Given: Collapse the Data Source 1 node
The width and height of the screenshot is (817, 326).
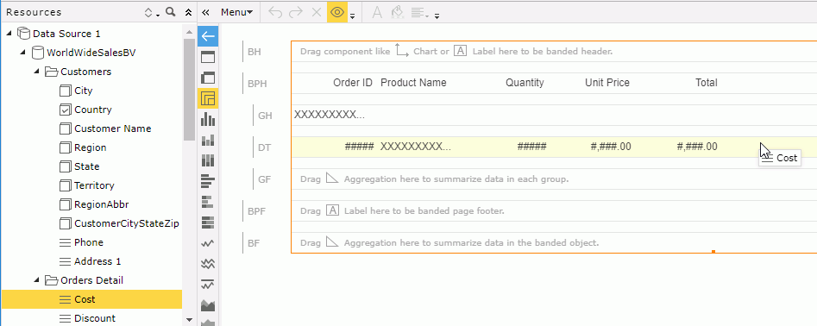Looking at the screenshot, I should coord(9,34).
